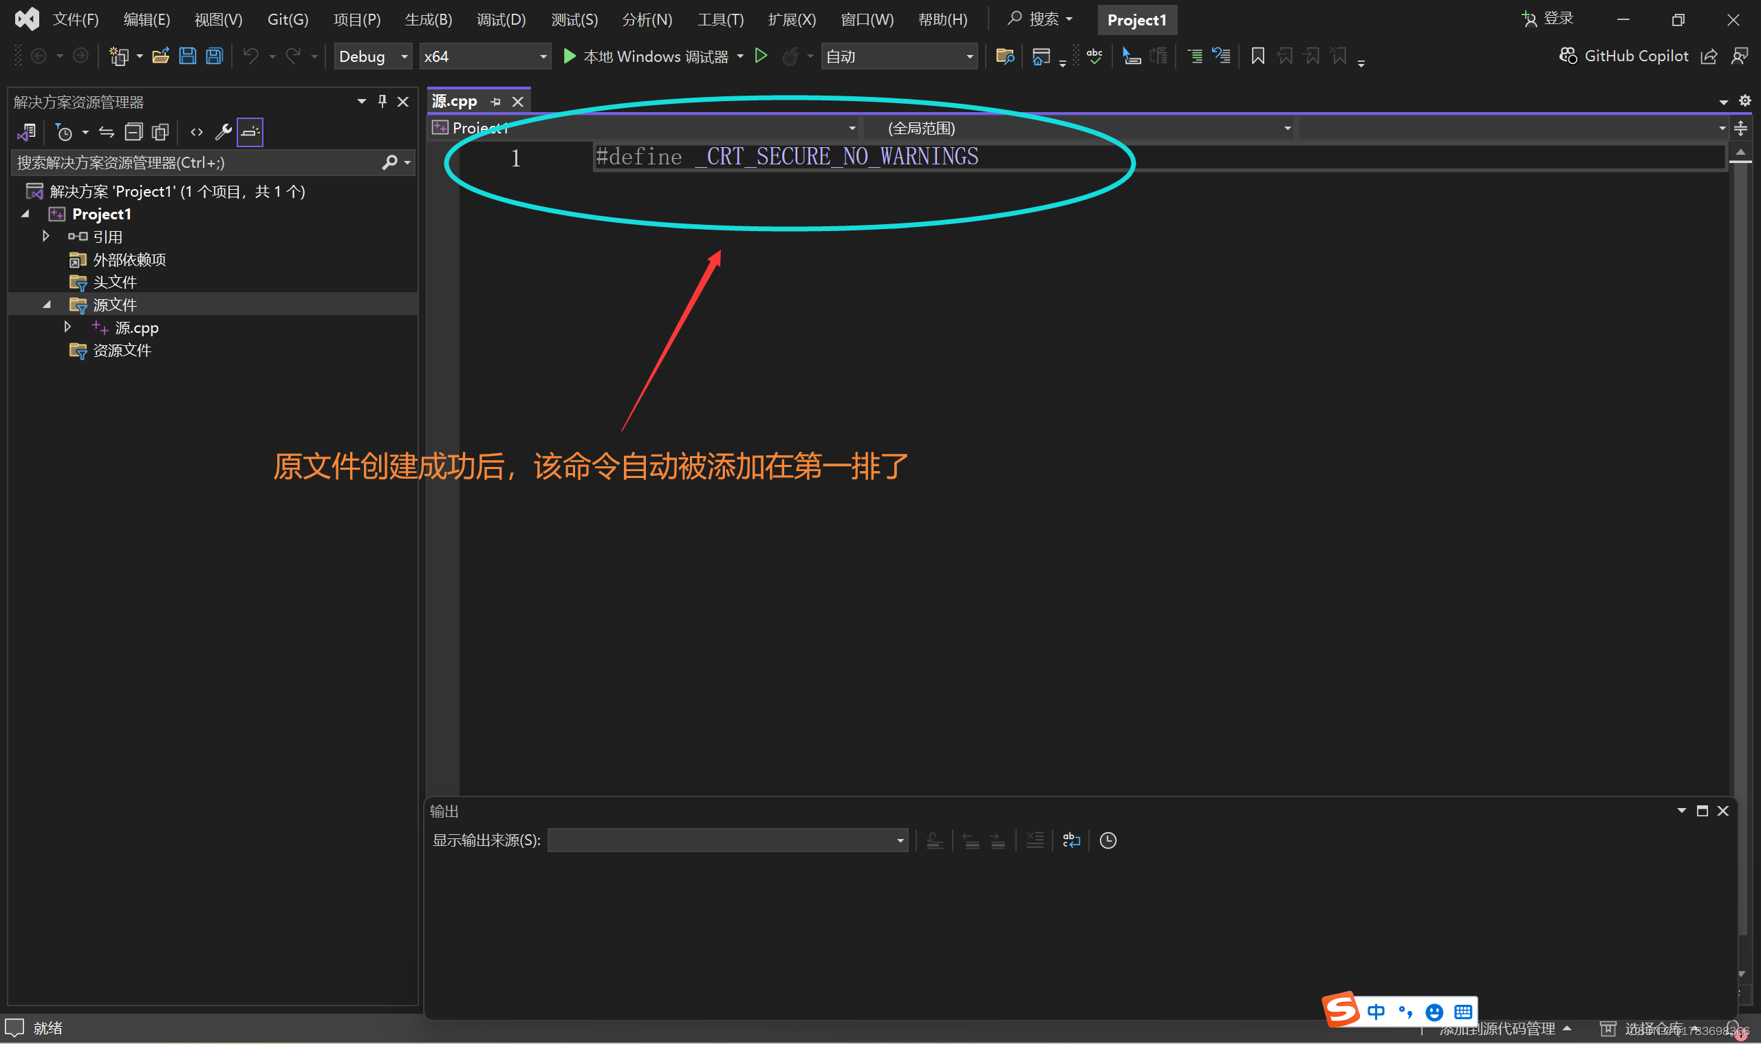Open the 自动 dropdown
The width and height of the screenshot is (1761, 1044).
[899, 56]
